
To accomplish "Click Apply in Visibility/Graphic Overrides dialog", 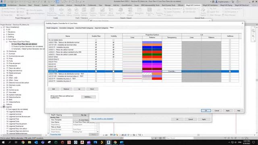I will point(227,111).
